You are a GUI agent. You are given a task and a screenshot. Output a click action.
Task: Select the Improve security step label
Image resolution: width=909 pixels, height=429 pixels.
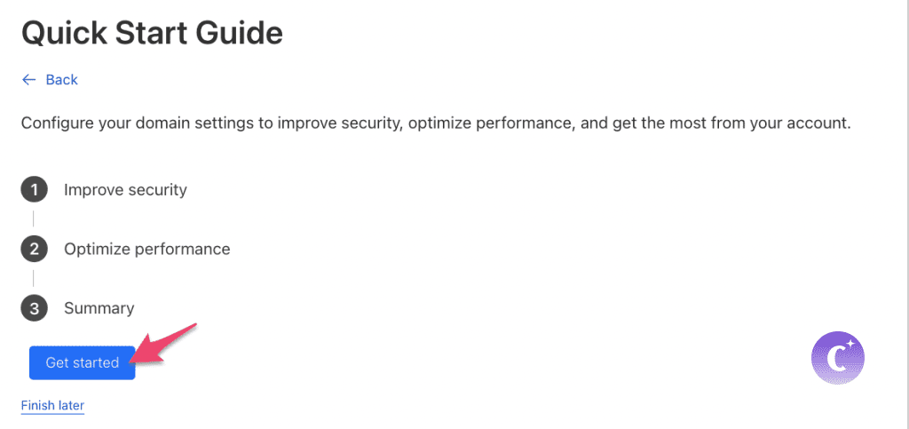(125, 190)
